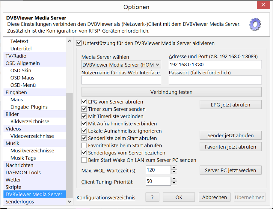Click the question mark help button
Screen dimensions: 273x209
click(152, 197)
